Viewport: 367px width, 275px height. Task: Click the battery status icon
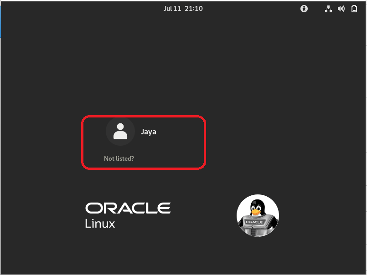354,9
